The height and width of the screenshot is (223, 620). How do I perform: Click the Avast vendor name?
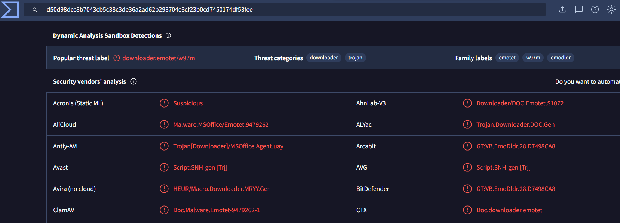(x=61, y=167)
